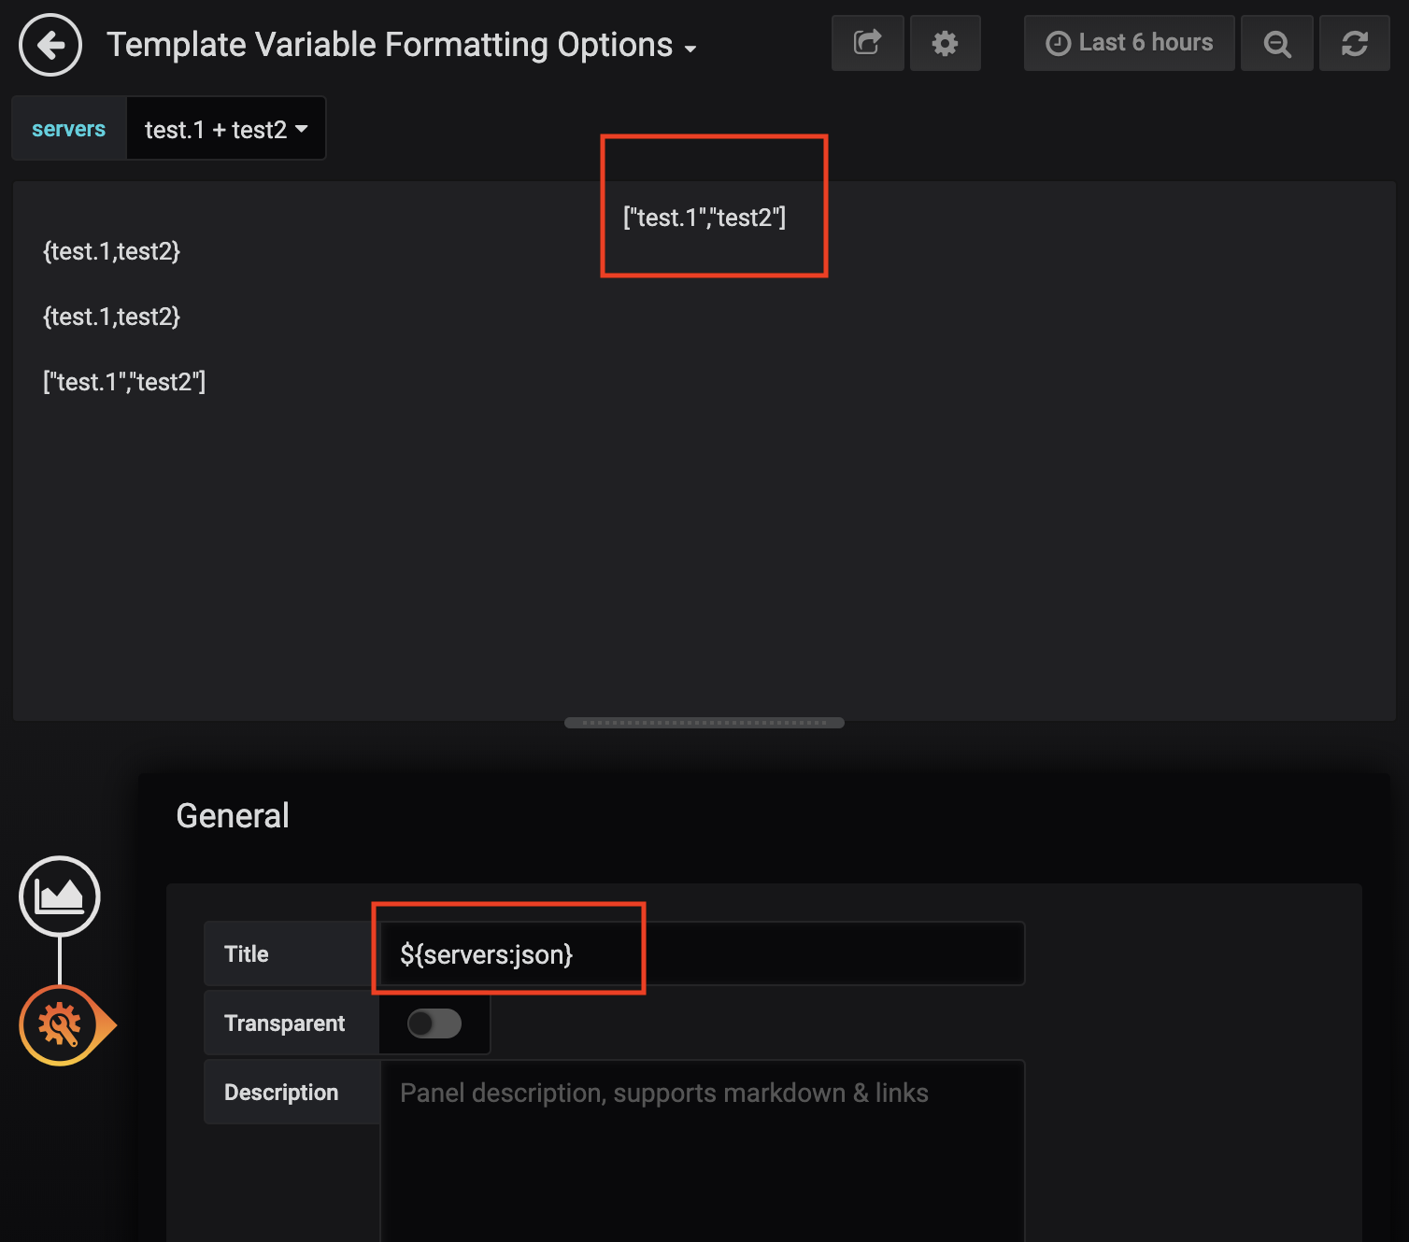Open dashboard settings with the gear icon
This screenshot has height=1242, width=1409.
[945, 42]
